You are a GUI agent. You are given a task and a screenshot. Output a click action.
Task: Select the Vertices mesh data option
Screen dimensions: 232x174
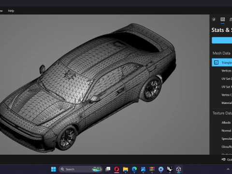pos(227,71)
